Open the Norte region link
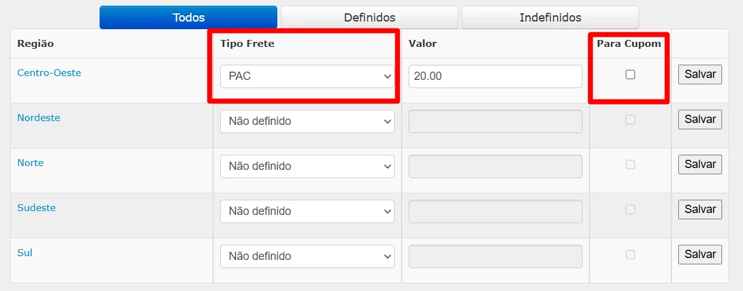 (x=30, y=163)
